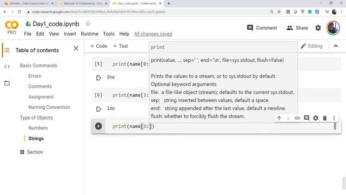Add a new Section via plus icon

point(22,152)
